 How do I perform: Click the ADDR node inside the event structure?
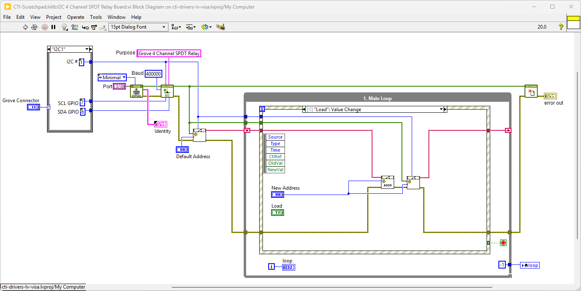pos(387,182)
